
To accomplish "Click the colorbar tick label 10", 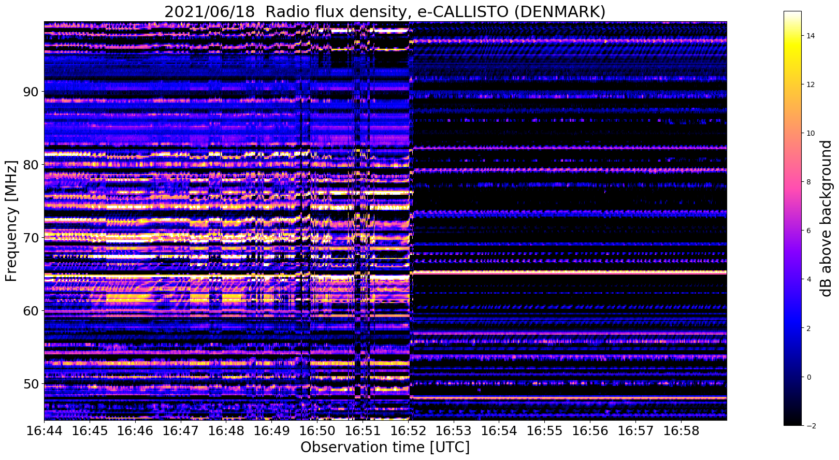I will [x=810, y=133].
